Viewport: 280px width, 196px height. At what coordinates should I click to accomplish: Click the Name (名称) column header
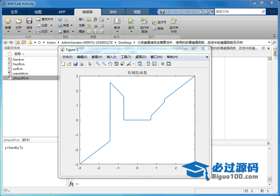(x=18, y=54)
